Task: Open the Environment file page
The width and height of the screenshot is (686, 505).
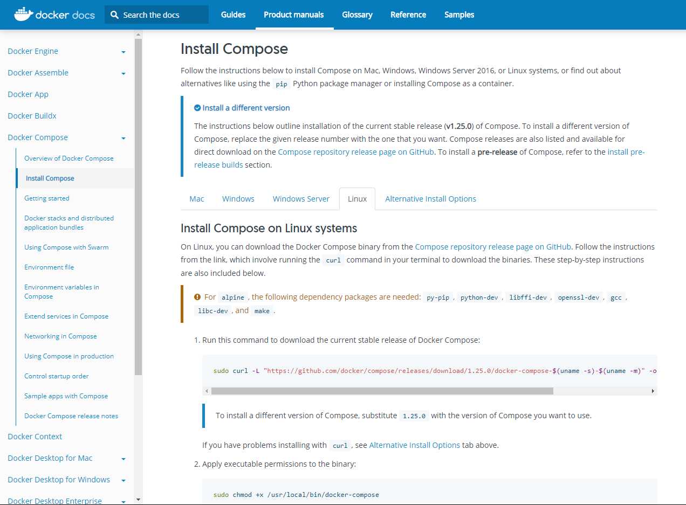Action: pos(49,267)
